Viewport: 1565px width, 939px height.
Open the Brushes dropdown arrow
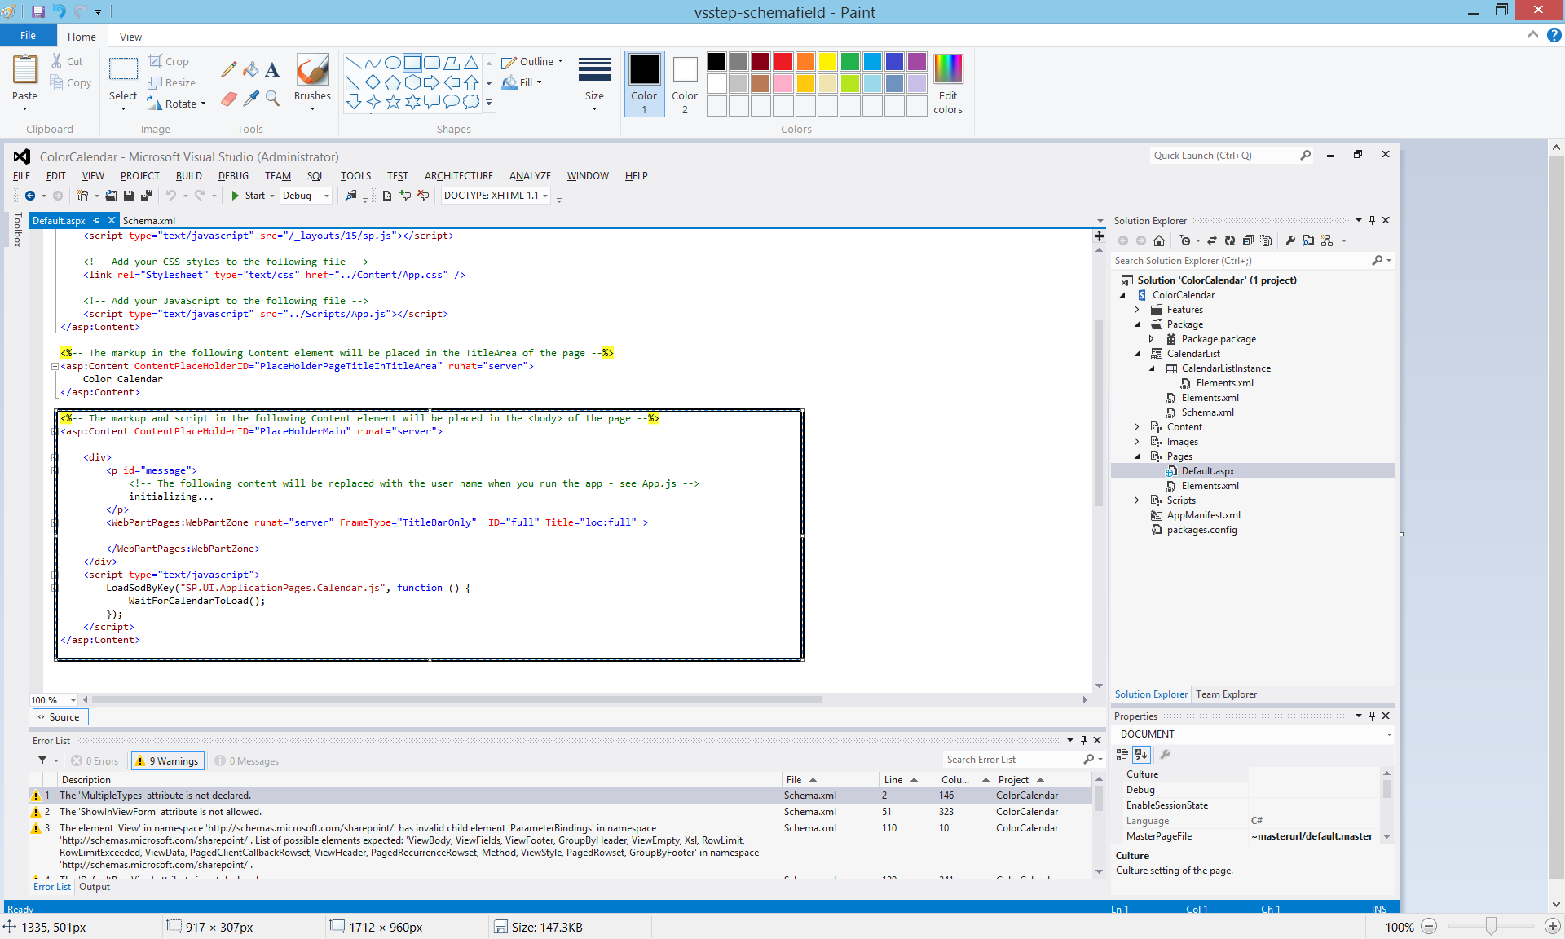click(x=312, y=108)
